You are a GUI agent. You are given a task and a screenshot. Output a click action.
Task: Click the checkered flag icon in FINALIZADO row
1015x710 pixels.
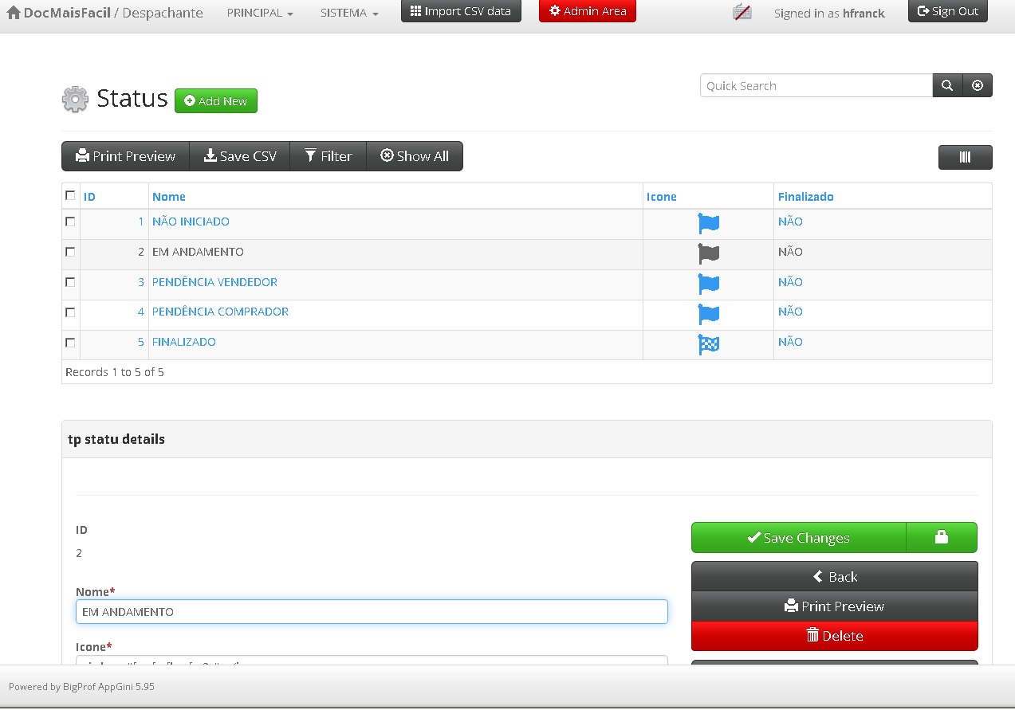point(708,344)
